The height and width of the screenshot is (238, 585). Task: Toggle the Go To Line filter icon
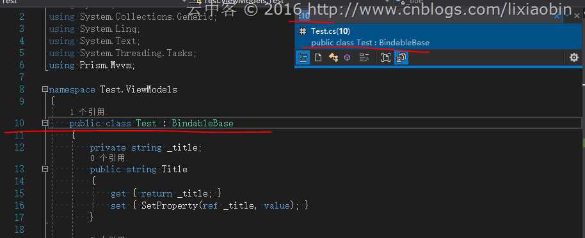[x=303, y=57]
